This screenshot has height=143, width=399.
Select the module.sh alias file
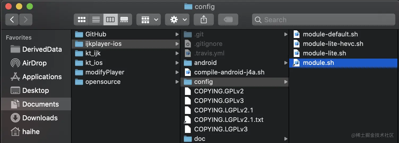(343, 63)
